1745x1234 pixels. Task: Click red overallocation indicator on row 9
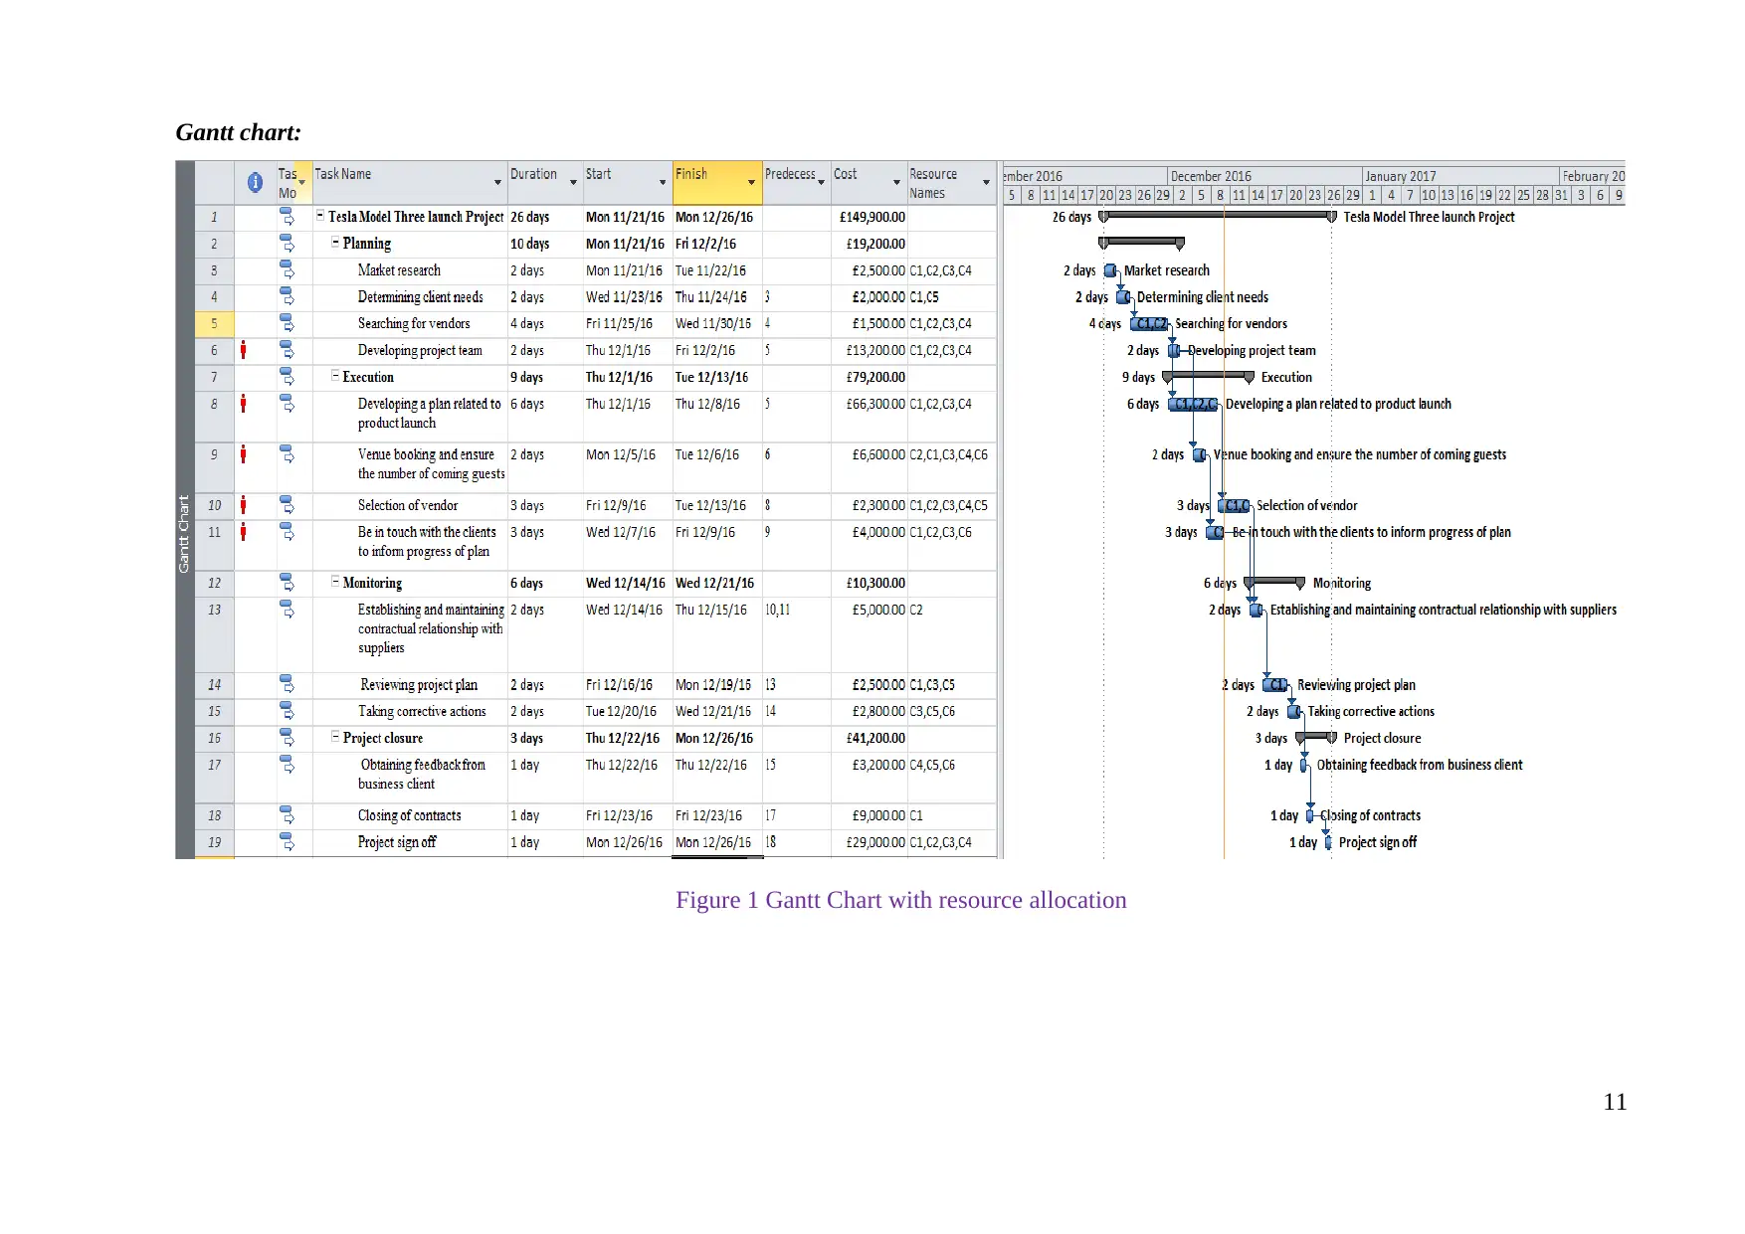(x=244, y=454)
